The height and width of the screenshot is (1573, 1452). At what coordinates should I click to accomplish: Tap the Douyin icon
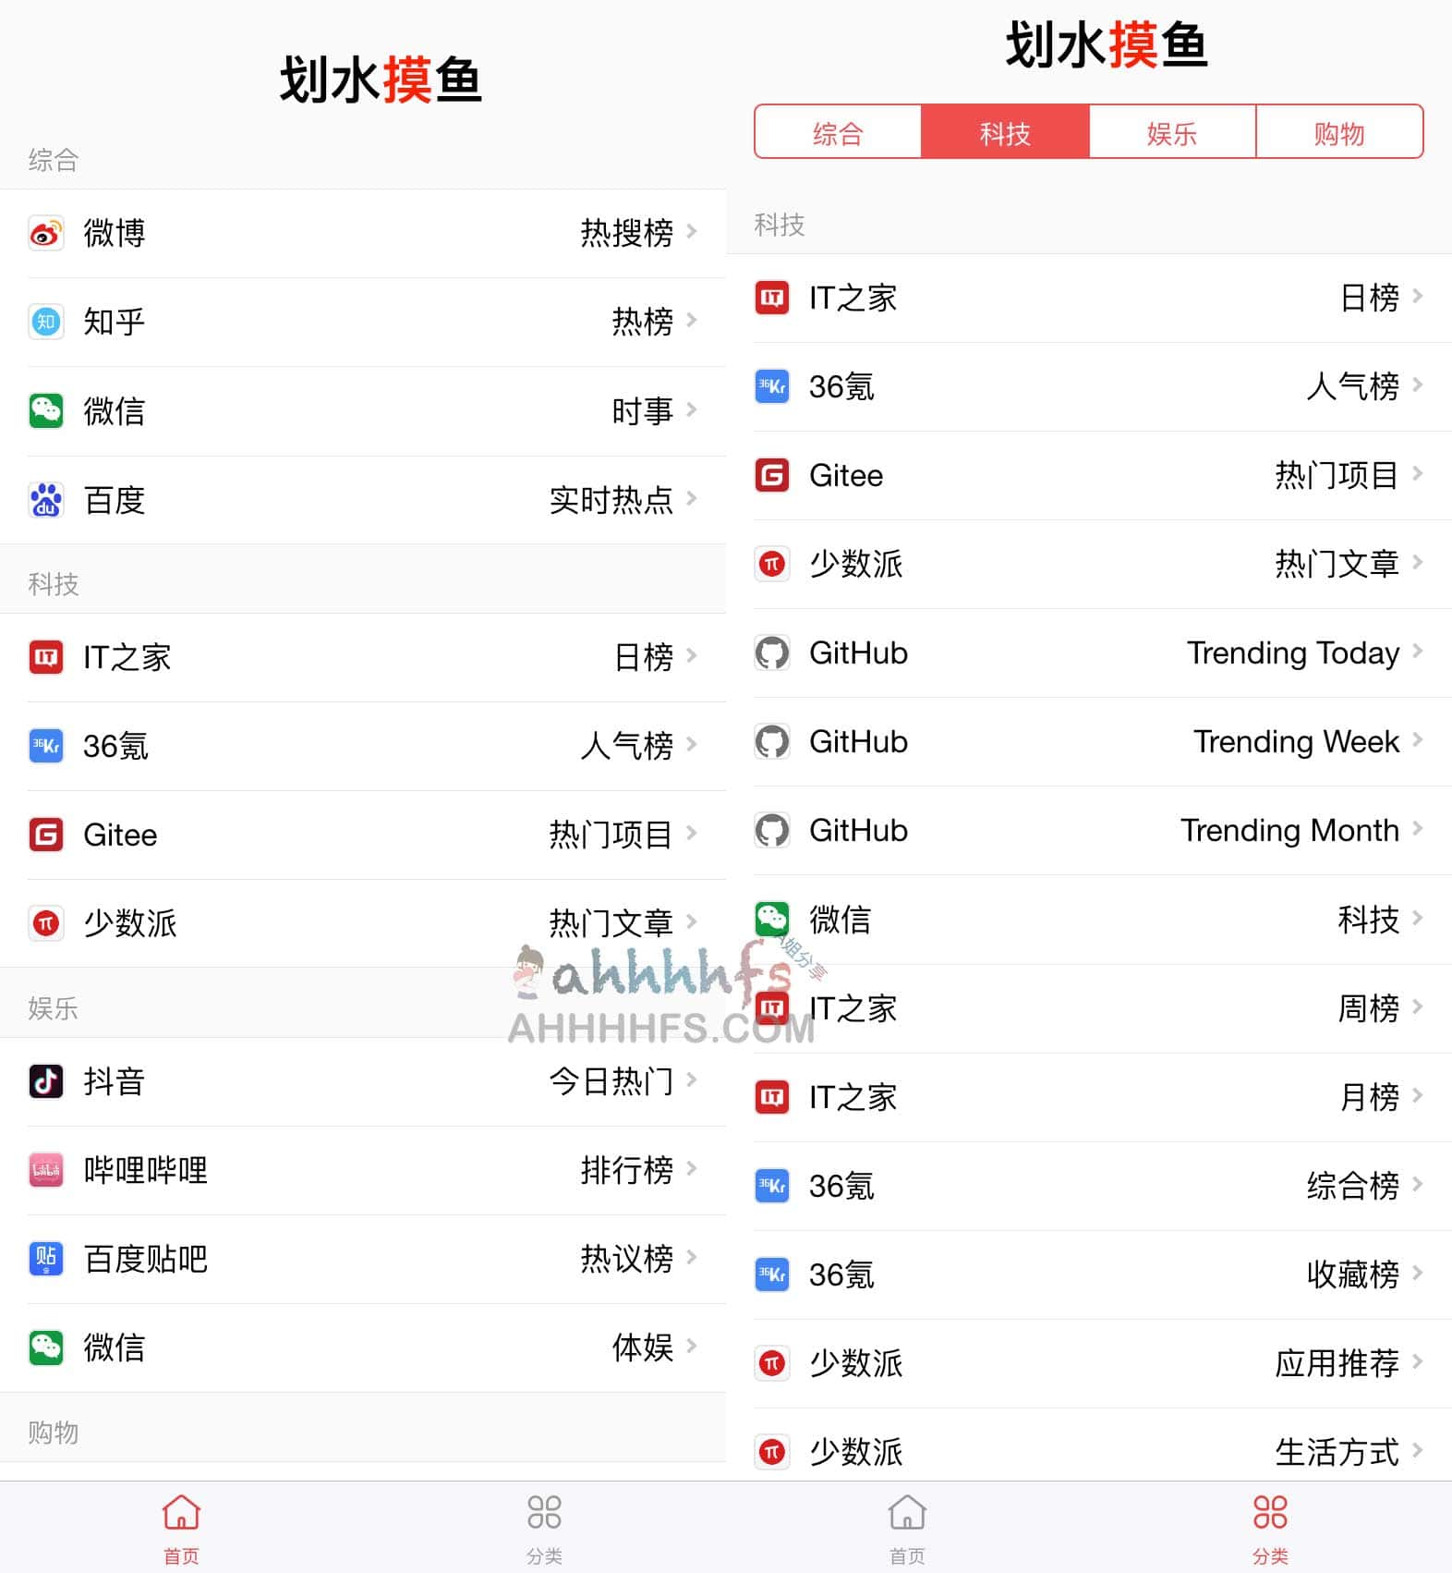coord(46,1081)
